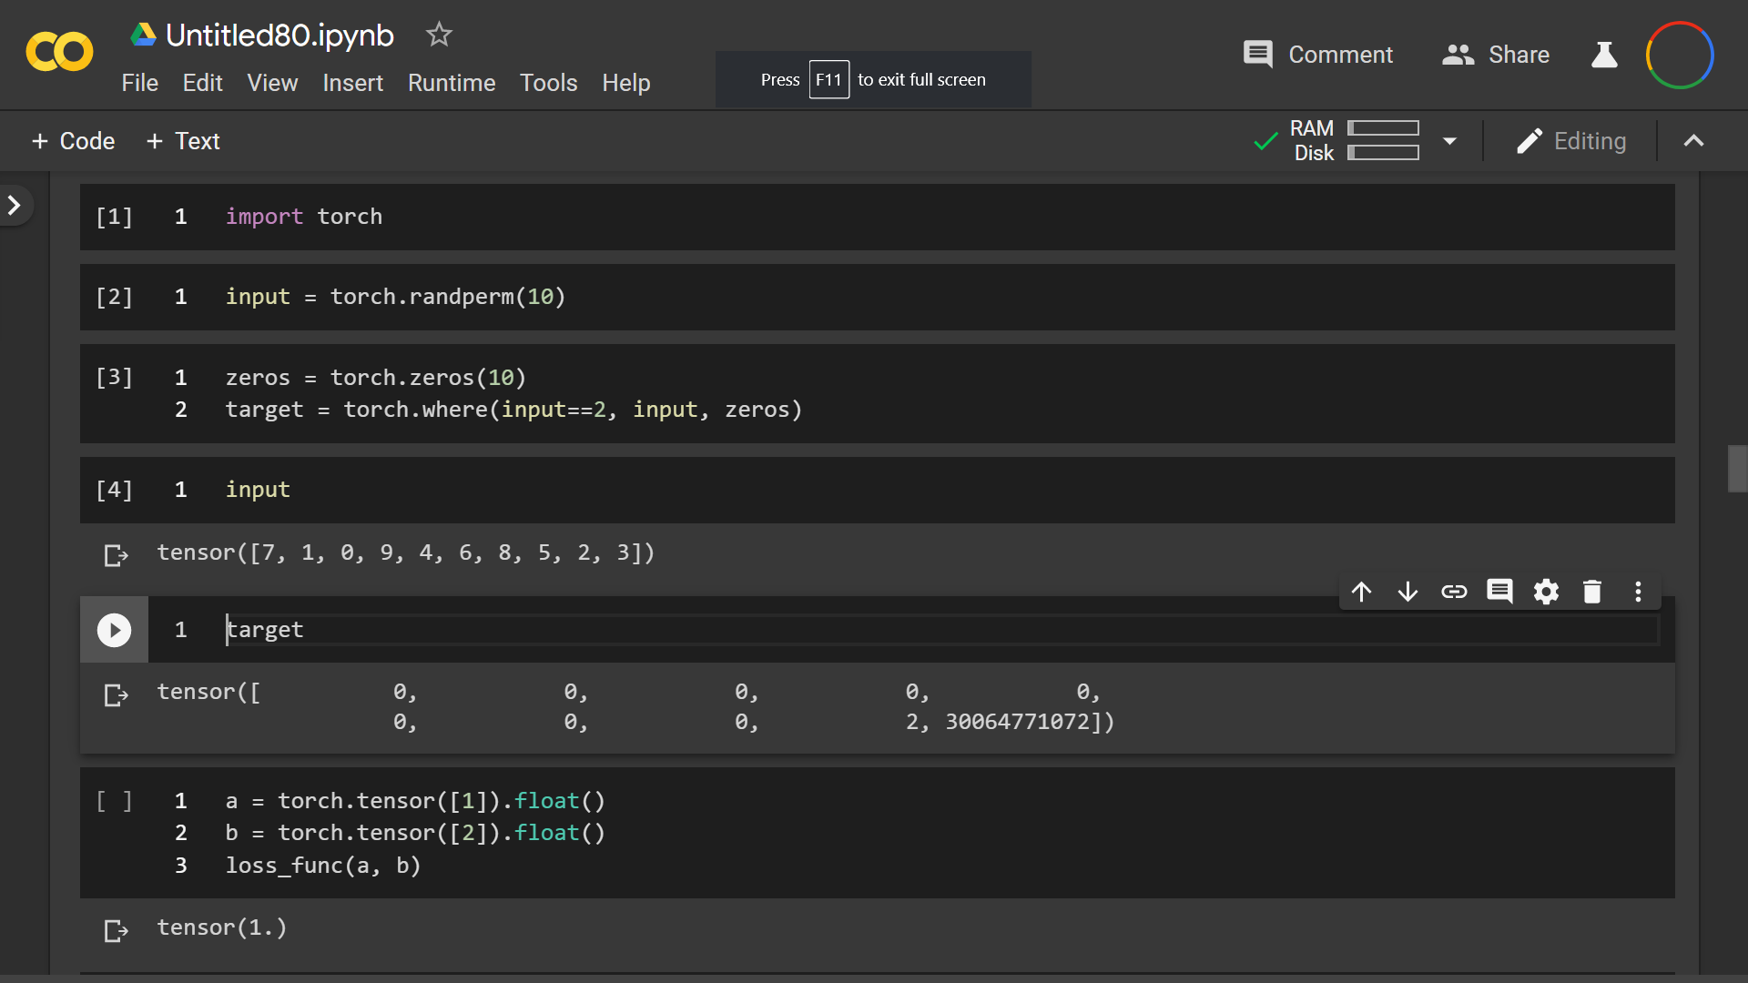
Task: Click execution count [4] of input cell
Action: [115, 490]
